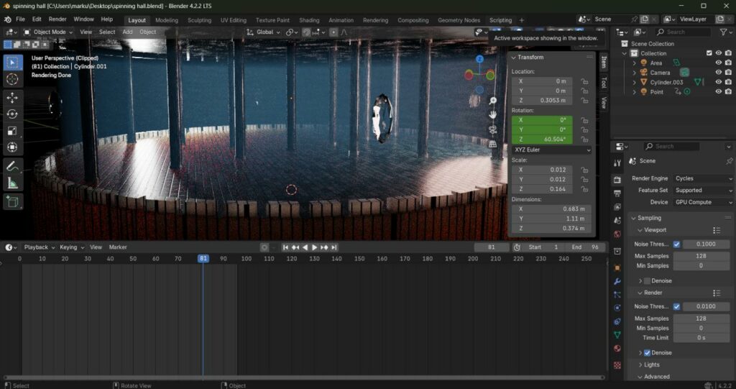Open the timeline Playback menu
Viewport: 736px width, 389px height.
39,247
